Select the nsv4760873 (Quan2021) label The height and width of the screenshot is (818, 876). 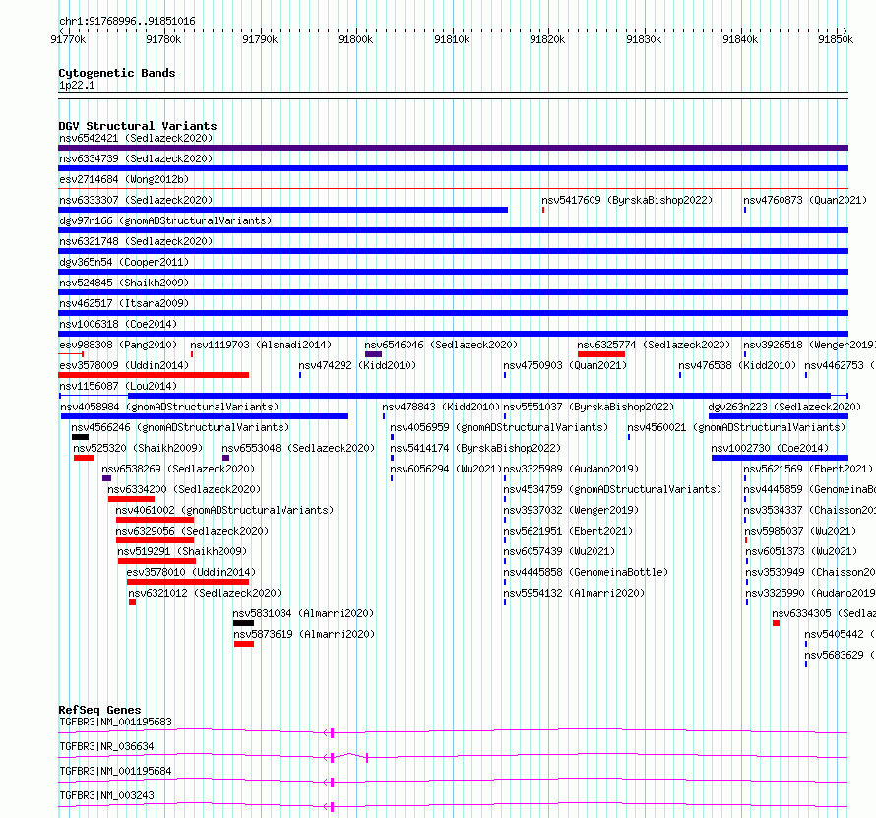point(805,200)
